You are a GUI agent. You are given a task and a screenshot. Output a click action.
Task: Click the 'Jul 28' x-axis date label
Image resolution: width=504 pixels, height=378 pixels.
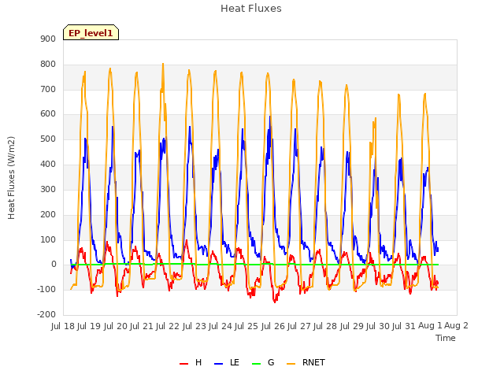tap(325, 326)
